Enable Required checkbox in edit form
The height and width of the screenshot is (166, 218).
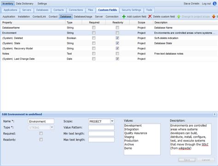41,133
